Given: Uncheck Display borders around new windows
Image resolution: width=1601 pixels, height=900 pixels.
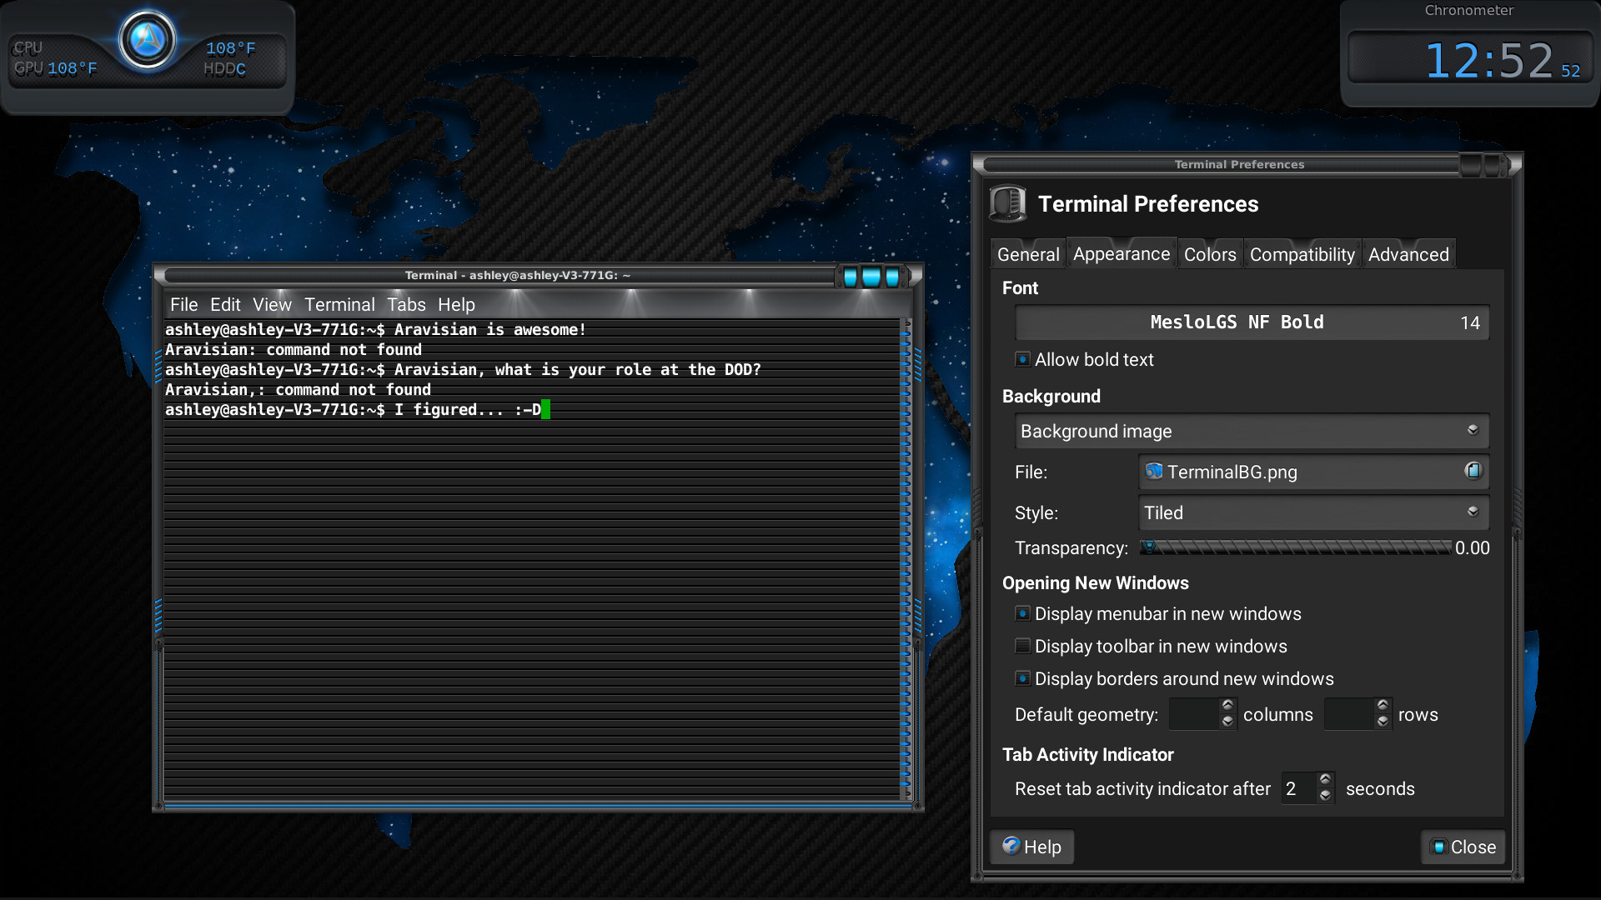Looking at the screenshot, I should click(x=1022, y=678).
